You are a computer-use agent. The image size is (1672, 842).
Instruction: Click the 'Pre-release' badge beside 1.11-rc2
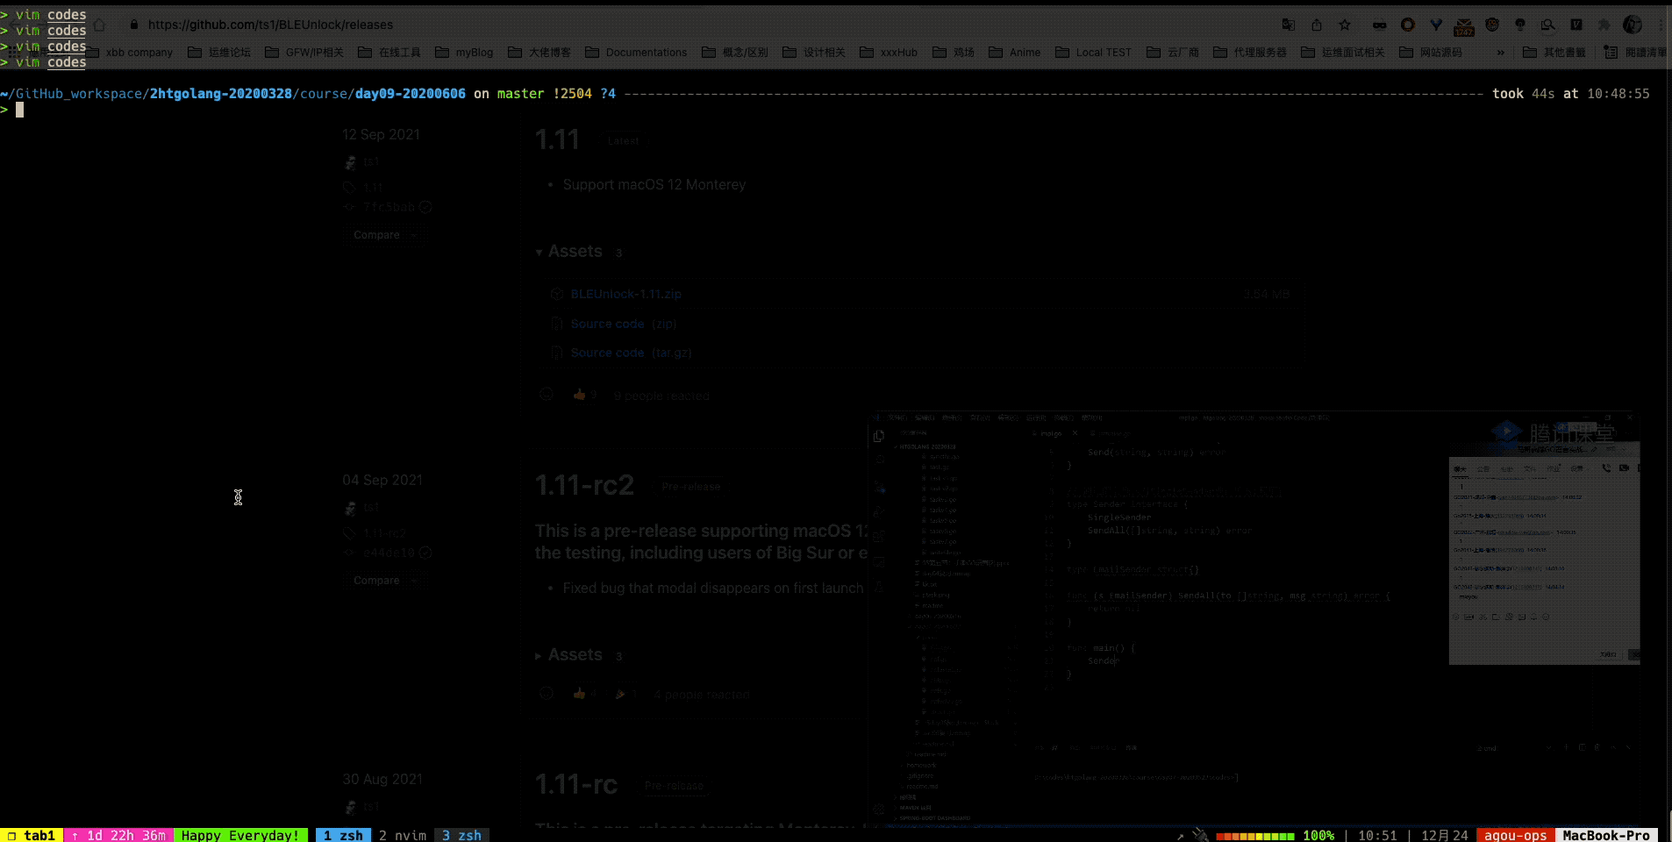(691, 486)
